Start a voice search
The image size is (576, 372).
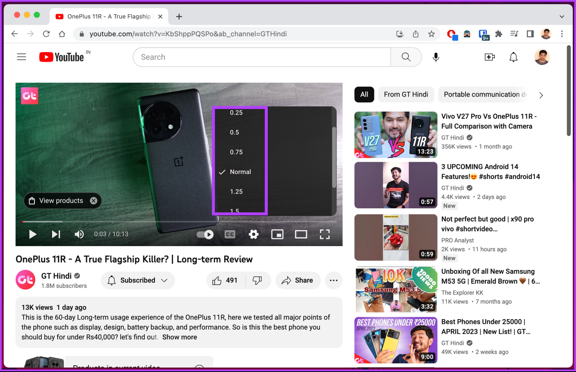(435, 57)
